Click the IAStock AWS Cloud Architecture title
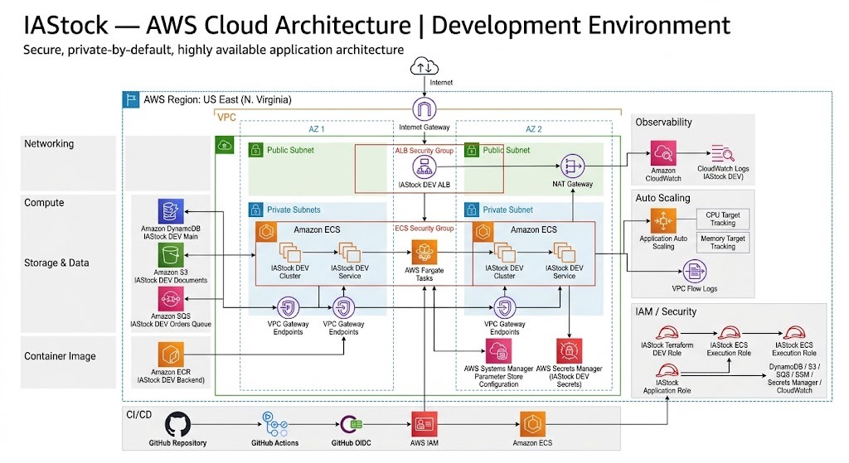This screenshot has height=463, width=849. [377, 25]
